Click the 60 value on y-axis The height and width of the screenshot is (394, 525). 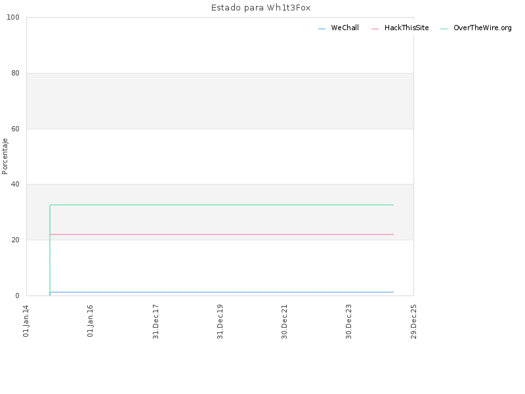[x=15, y=129]
